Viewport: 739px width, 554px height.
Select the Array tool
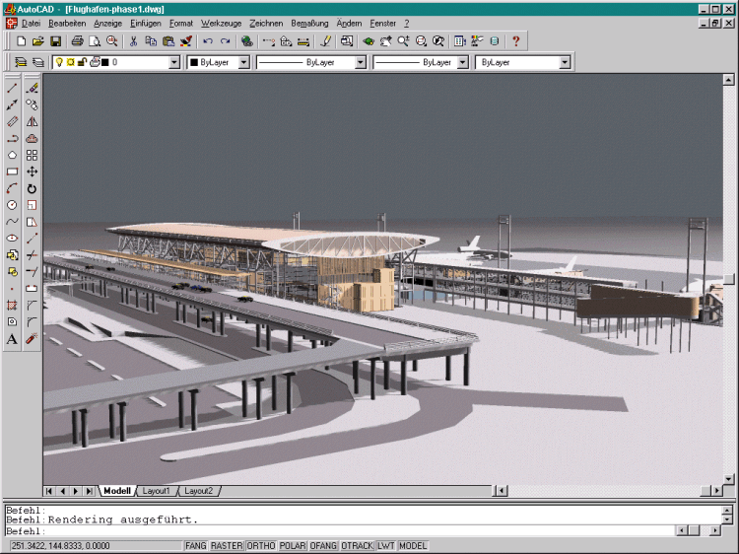[33, 155]
